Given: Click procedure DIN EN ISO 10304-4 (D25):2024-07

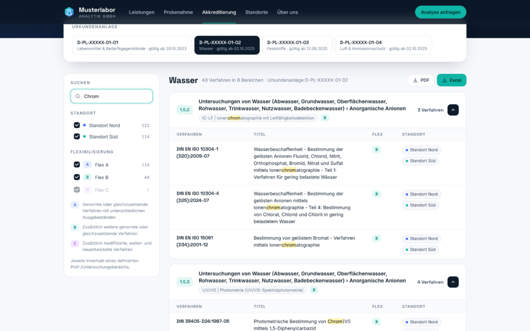Looking at the screenshot, I should (x=198, y=197).
